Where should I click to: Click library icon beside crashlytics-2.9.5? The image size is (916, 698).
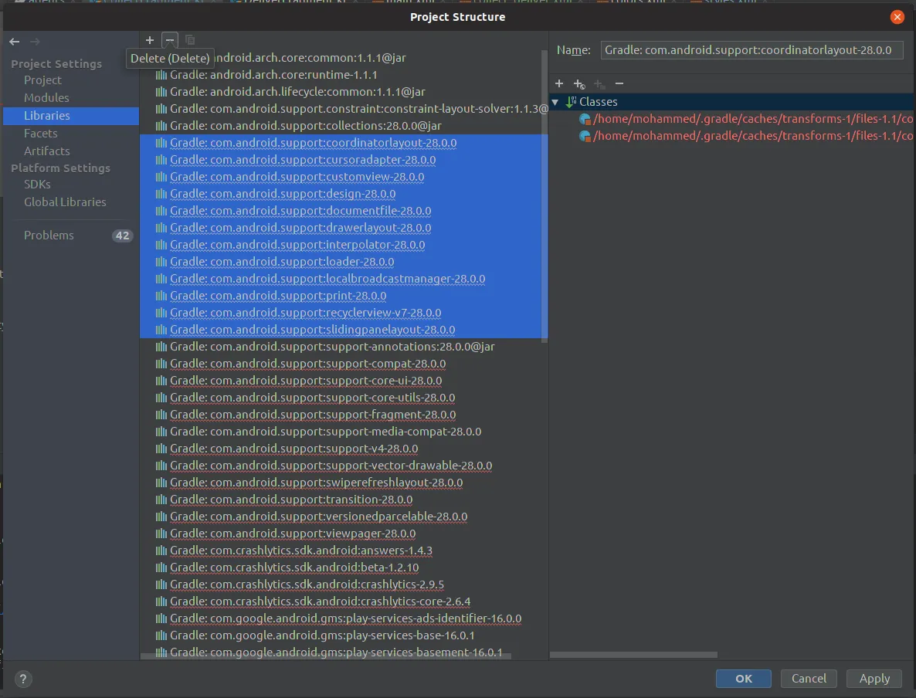pyautogui.click(x=161, y=584)
